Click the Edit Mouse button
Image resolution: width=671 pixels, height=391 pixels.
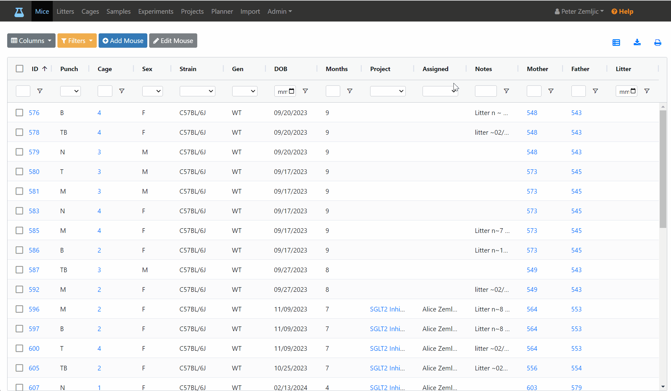click(x=173, y=41)
